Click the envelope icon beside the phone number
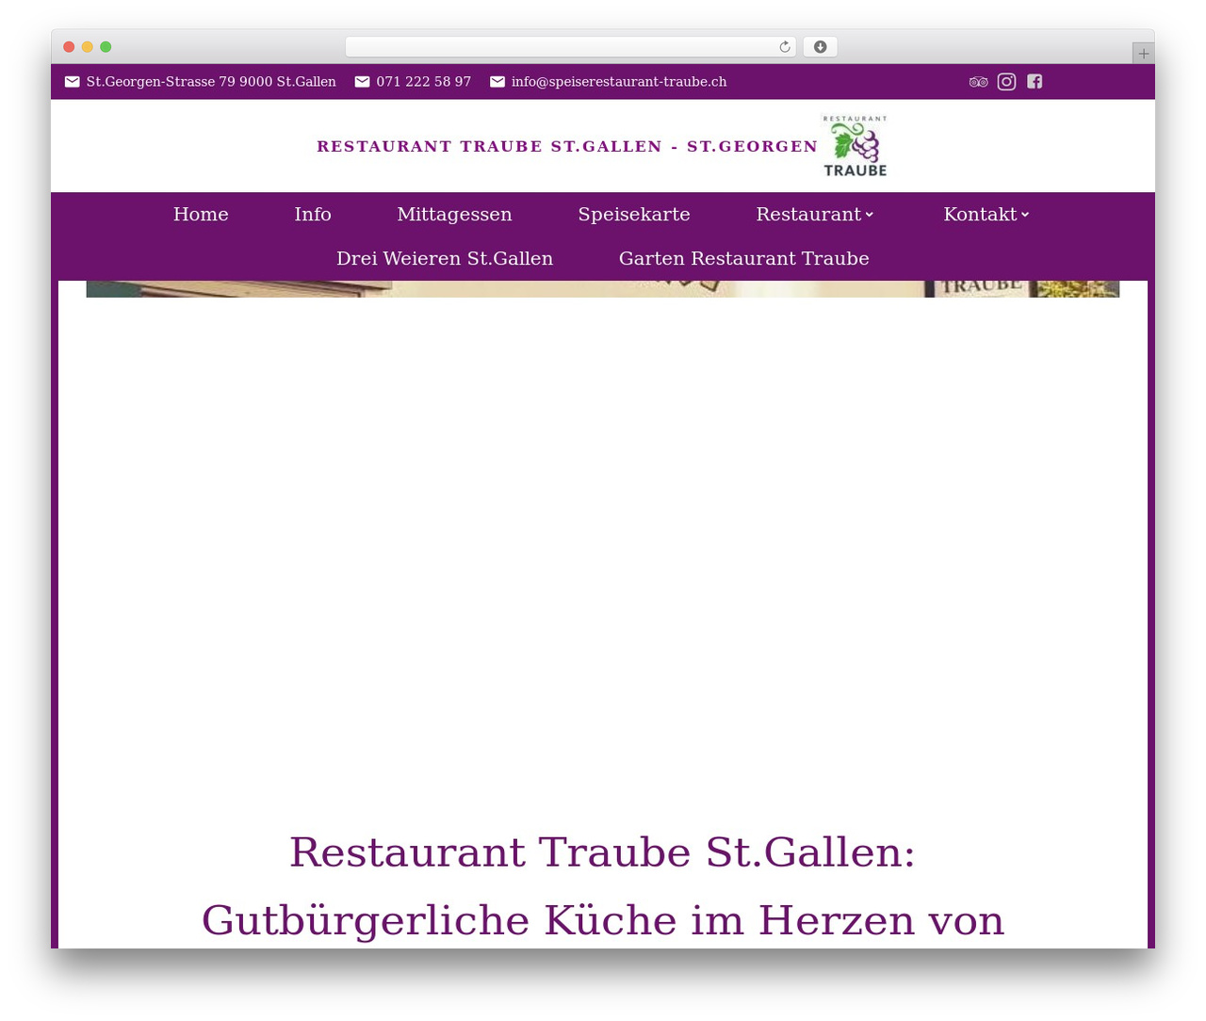The width and height of the screenshot is (1206, 1021). [x=362, y=82]
